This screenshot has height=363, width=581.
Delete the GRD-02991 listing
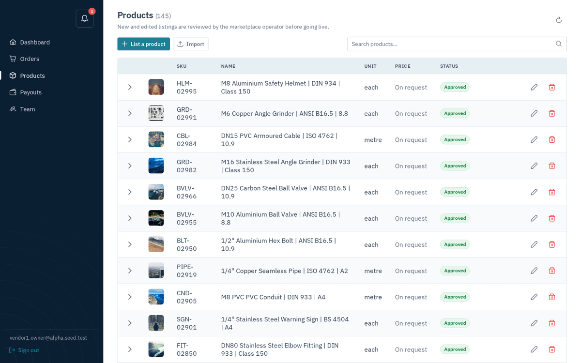click(x=552, y=113)
